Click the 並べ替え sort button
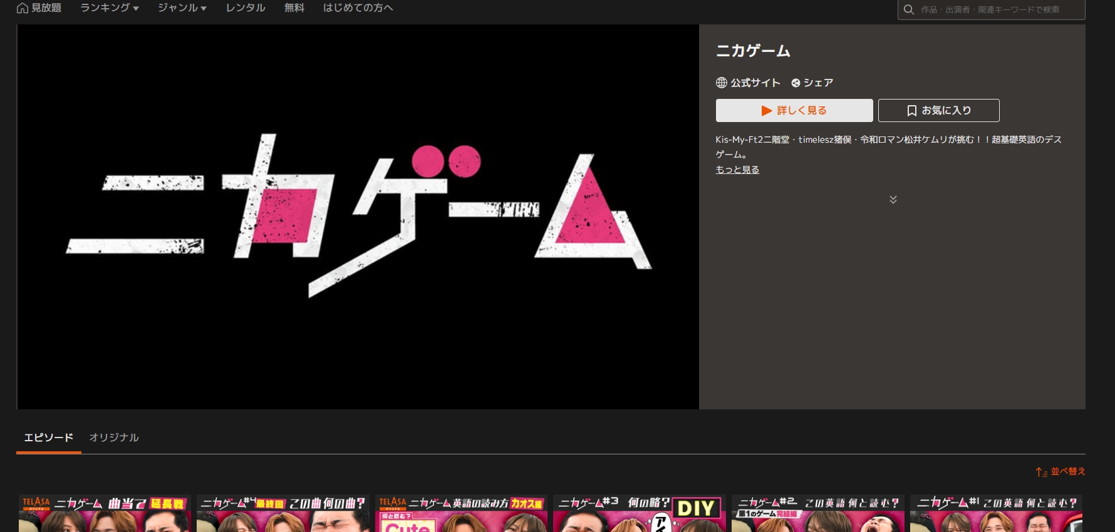Viewport: 1115px width, 532px height. [1060, 471]
